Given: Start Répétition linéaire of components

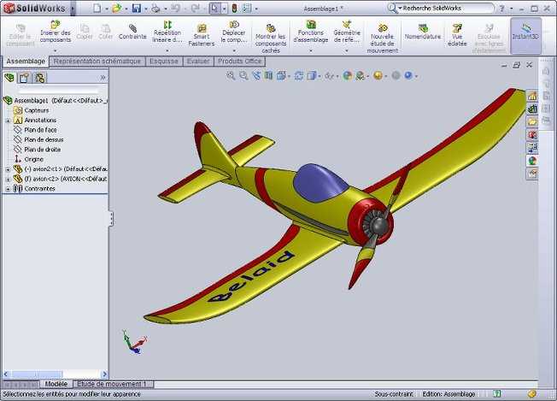Looking at the screenshot, I should pos(167,32).
